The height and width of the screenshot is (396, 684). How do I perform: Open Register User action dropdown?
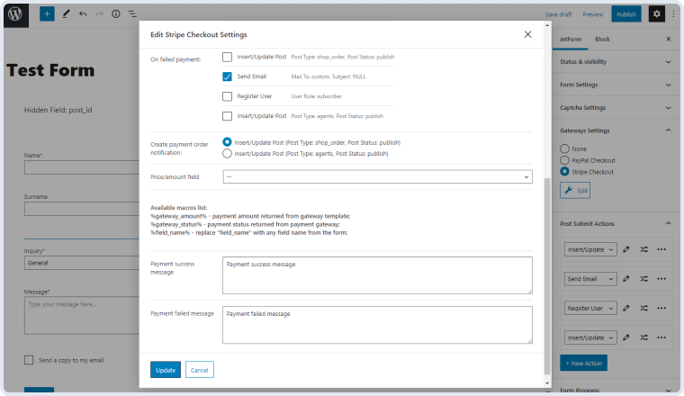click(x=590, y=308)
